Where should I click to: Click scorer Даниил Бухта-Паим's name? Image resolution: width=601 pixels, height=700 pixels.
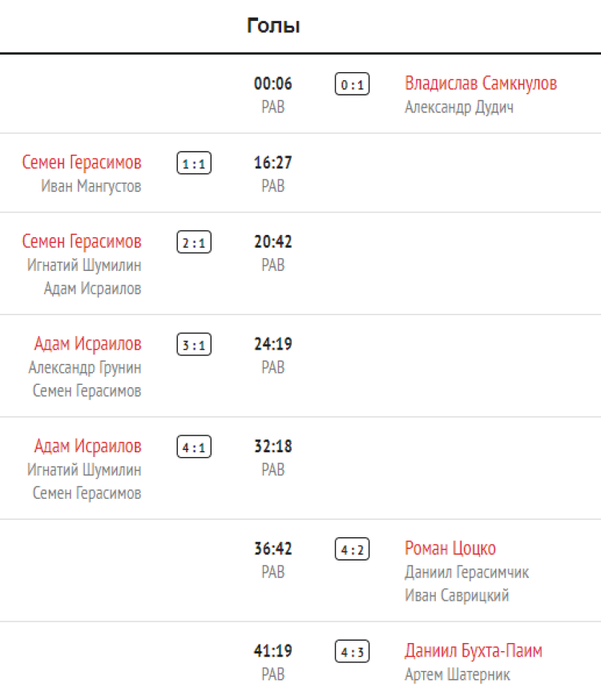(474, 650)
